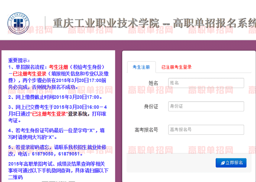Switch to the 考生注册 tab

141,67
